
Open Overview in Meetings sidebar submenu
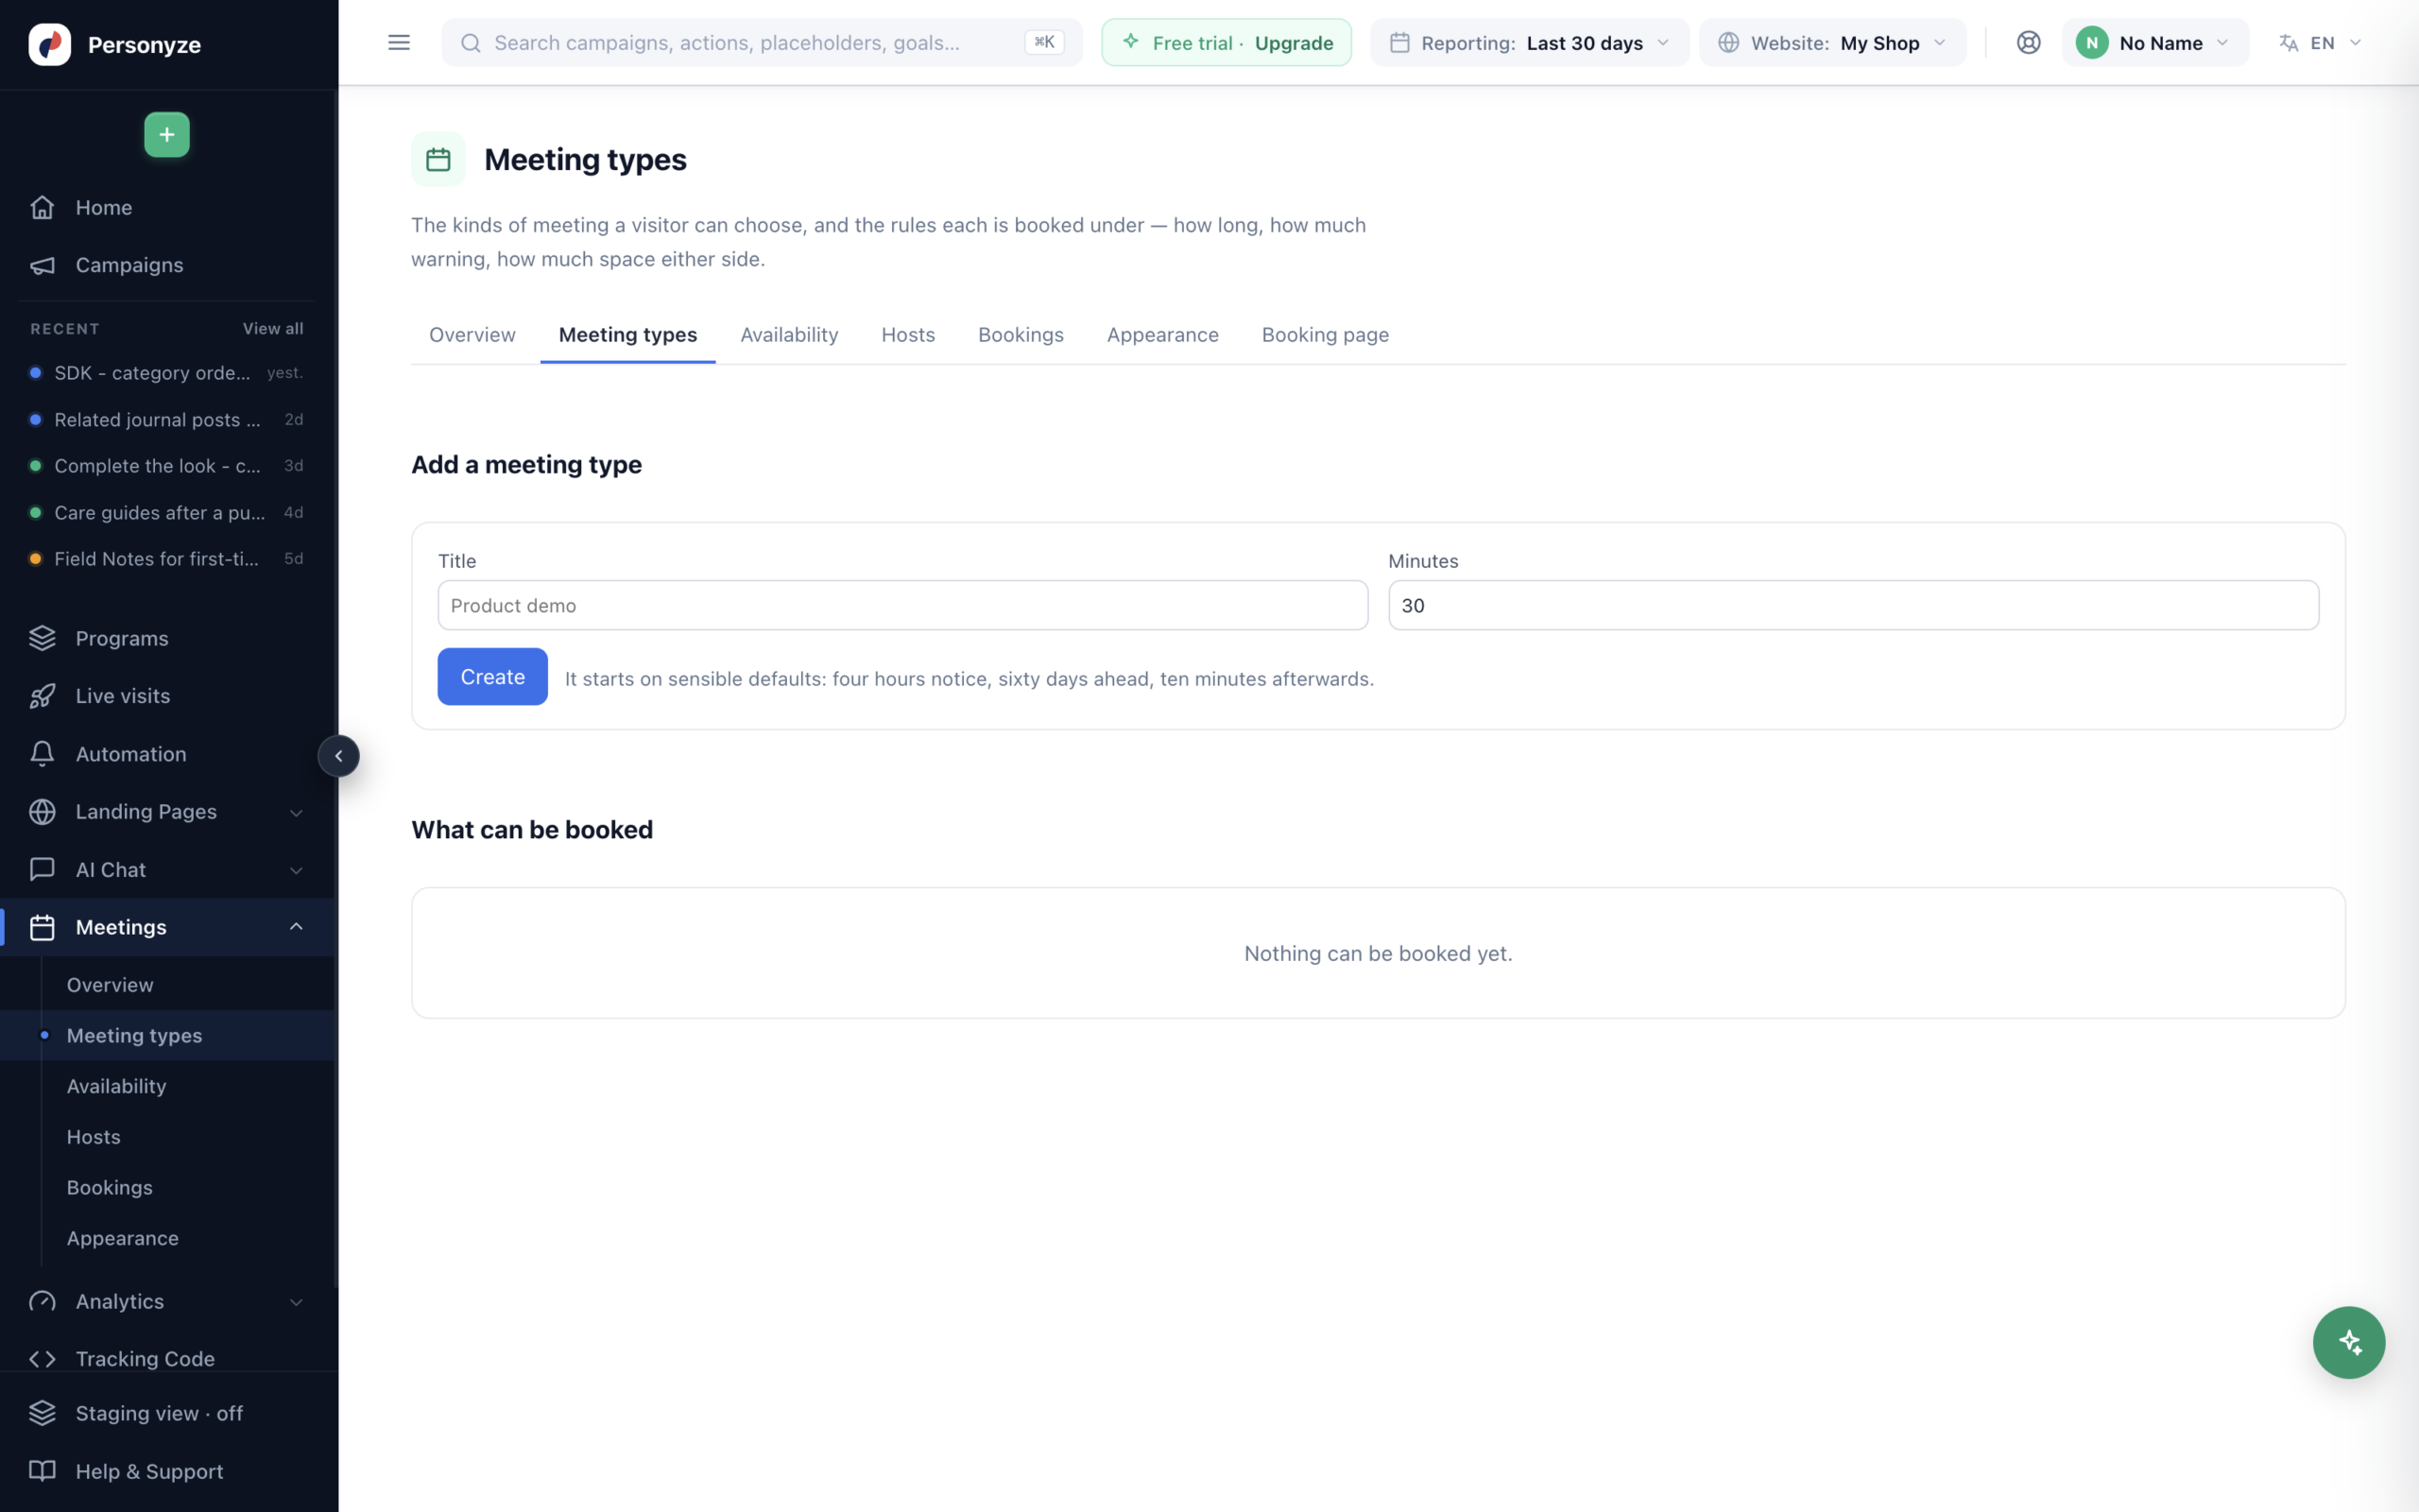coord(110,985)
